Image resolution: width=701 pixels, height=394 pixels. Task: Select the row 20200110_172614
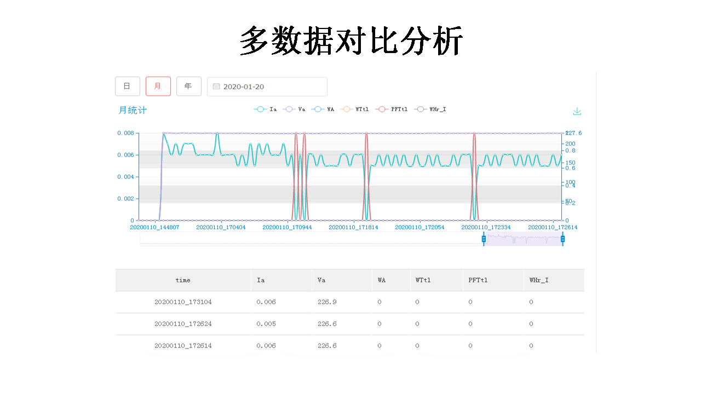350,346
